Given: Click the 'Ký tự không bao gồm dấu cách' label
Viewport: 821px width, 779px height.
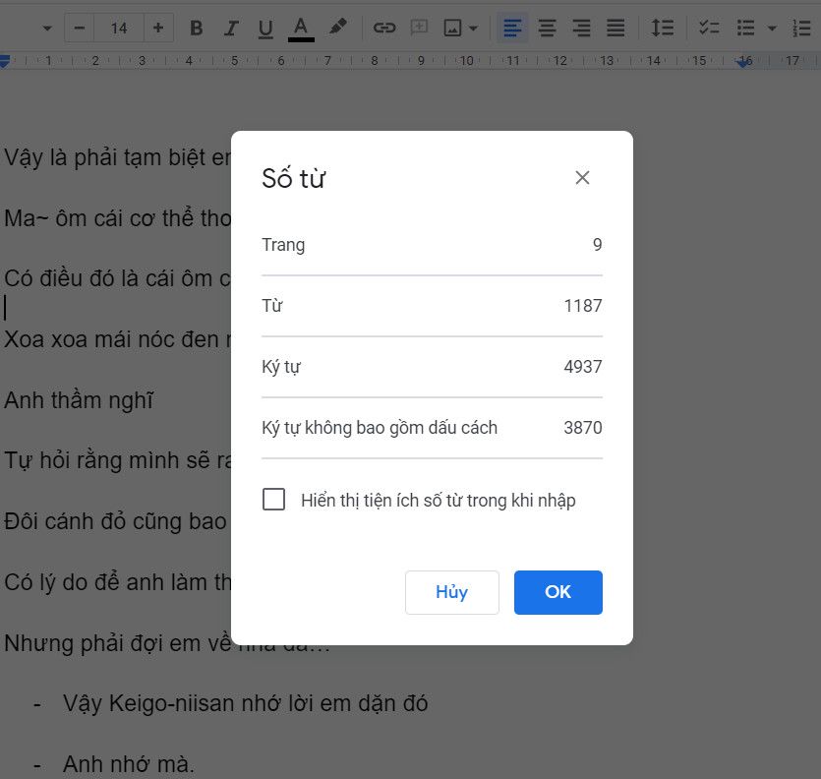Looking at the screenshot, I should click(380, 428).
